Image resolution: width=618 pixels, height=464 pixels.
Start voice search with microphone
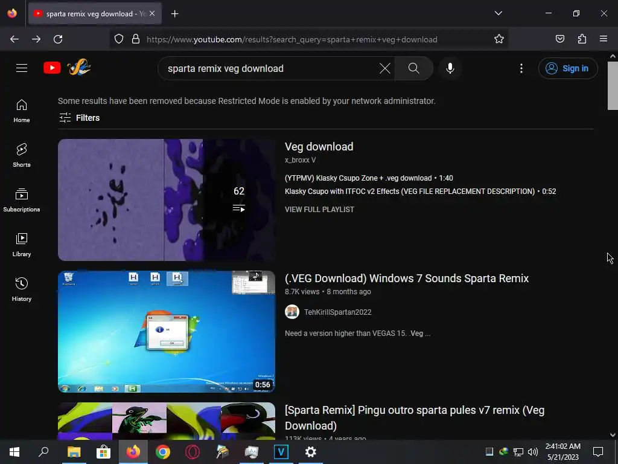pos(450,68)
